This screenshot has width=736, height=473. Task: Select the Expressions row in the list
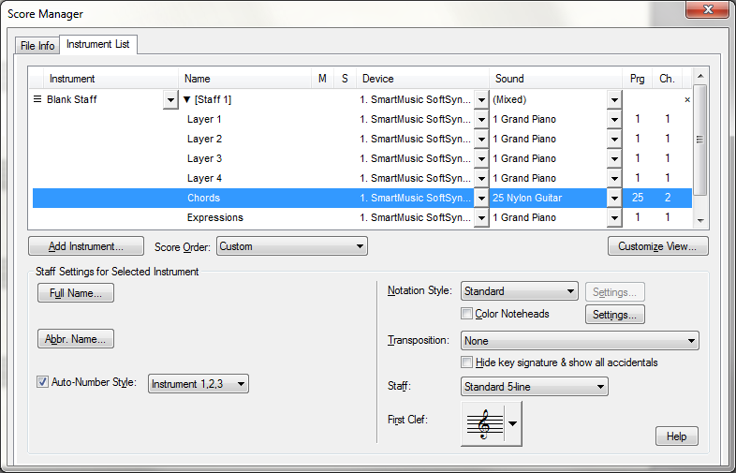tap(215, 217)
